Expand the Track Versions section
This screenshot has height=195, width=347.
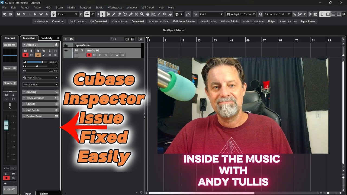click(40, 98)
